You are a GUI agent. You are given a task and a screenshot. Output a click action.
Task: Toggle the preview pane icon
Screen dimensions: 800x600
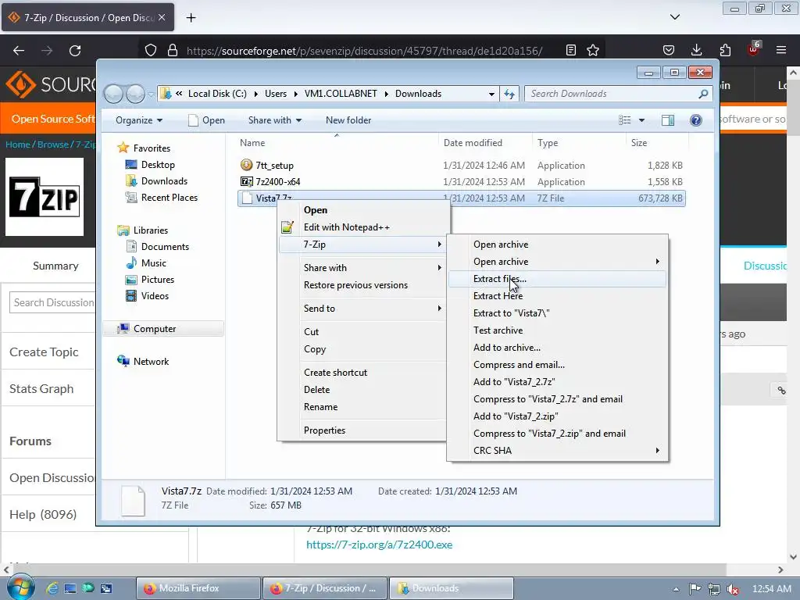667,120
